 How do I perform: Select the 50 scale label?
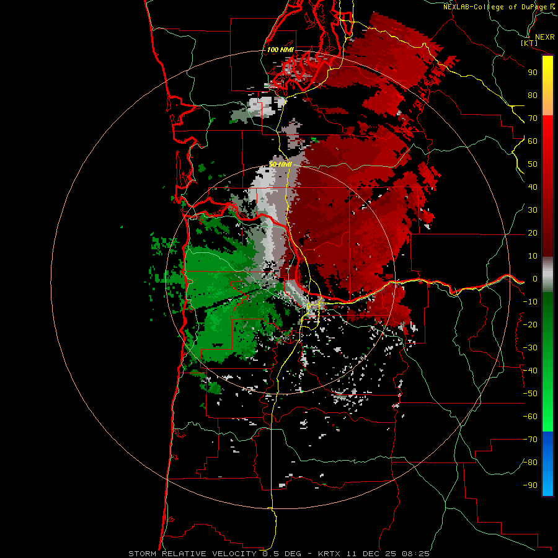(x=533, y=164)
